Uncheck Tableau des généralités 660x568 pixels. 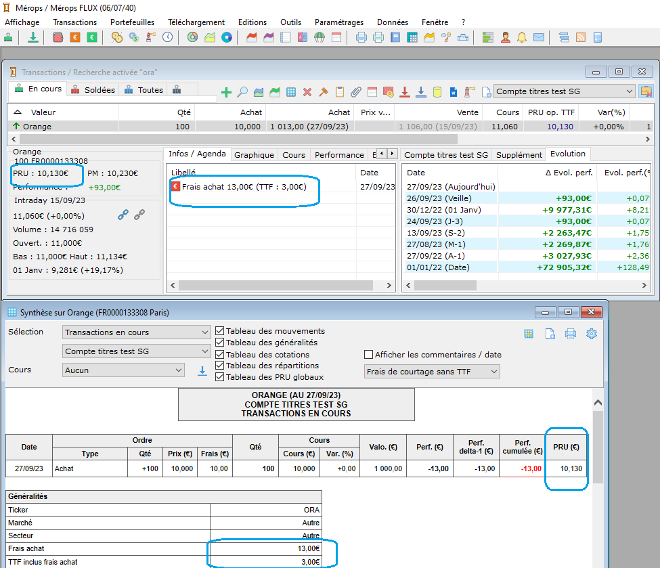[x=220, y=343]
